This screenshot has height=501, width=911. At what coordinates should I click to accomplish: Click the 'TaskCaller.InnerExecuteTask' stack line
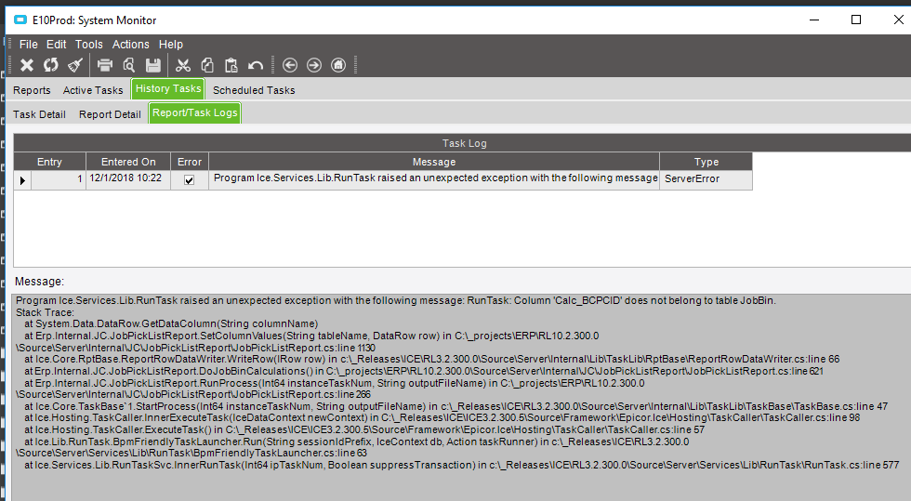442,418
